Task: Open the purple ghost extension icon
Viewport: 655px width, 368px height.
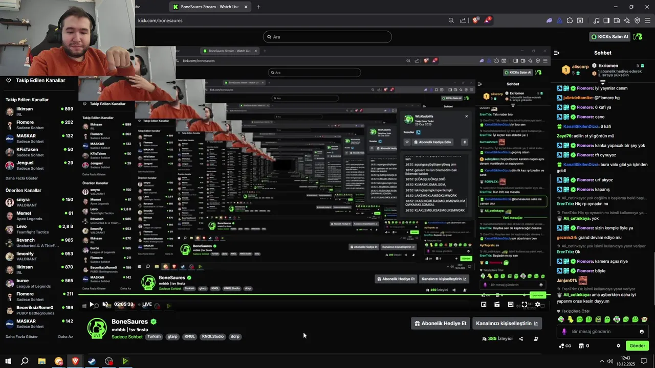Action: point(549,20)
